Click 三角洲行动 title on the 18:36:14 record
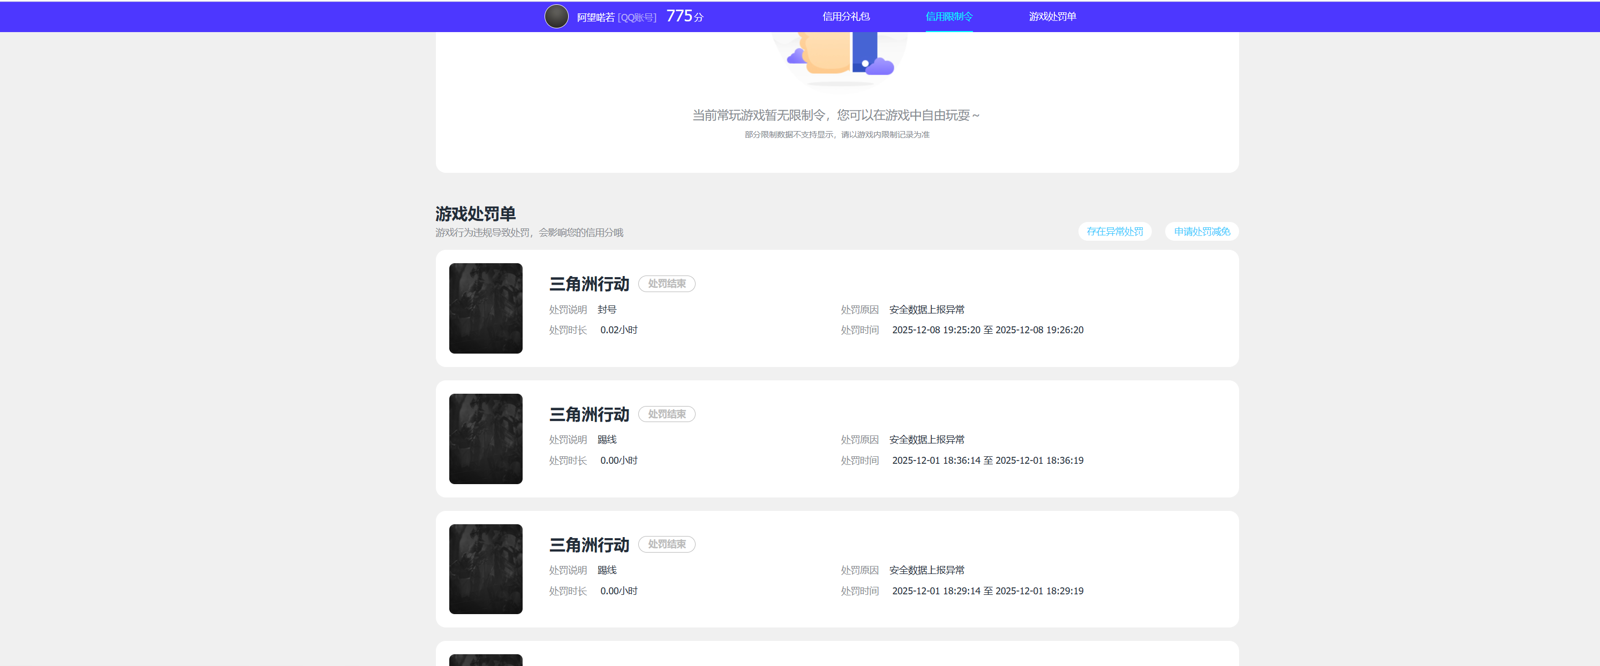Viewport: 1600px width, 666px height. pos(589,415)
